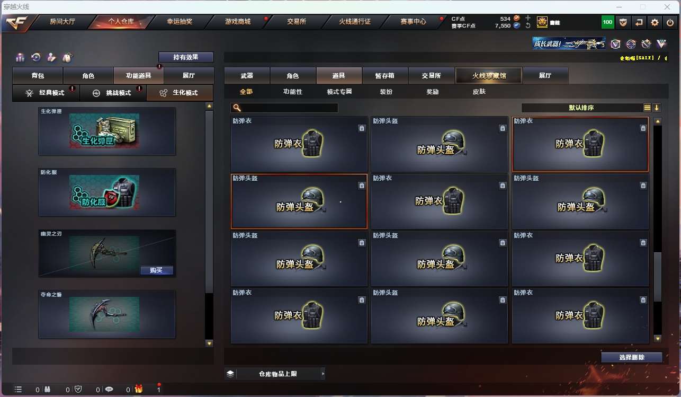Click refresh icon next to 赛季CF点
Image resolution: width=681 pixels, height=397 pixels.
(528, 25)
